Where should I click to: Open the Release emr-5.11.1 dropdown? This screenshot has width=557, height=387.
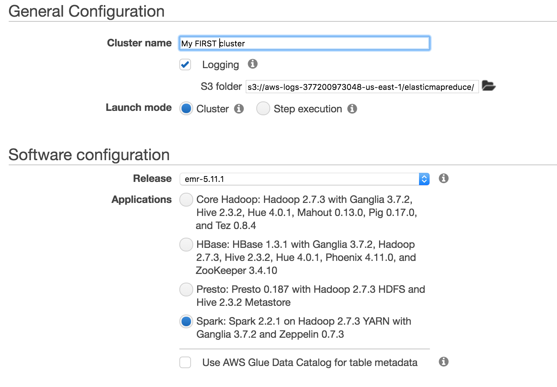[x=305, y=179]
